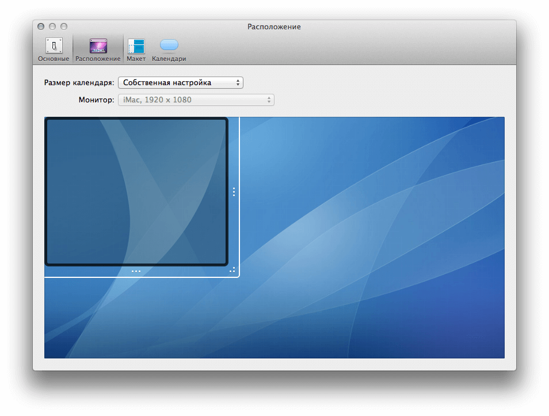Viewport: 549px width, 416px height.
Task: Click the right-edge resize handle dots
Action: tap(234, 192)
